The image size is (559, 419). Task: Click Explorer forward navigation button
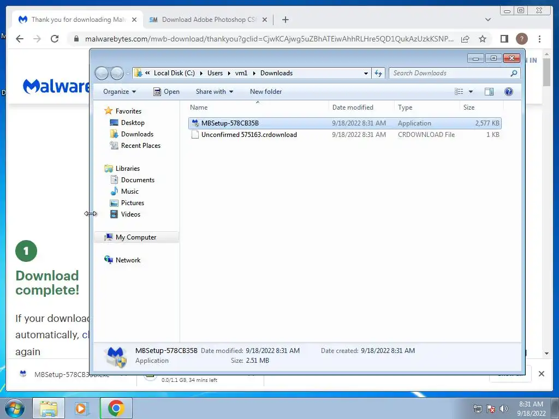pos(117,73)
